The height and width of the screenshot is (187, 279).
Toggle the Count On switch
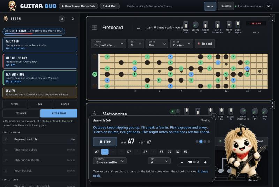point(221,111)
